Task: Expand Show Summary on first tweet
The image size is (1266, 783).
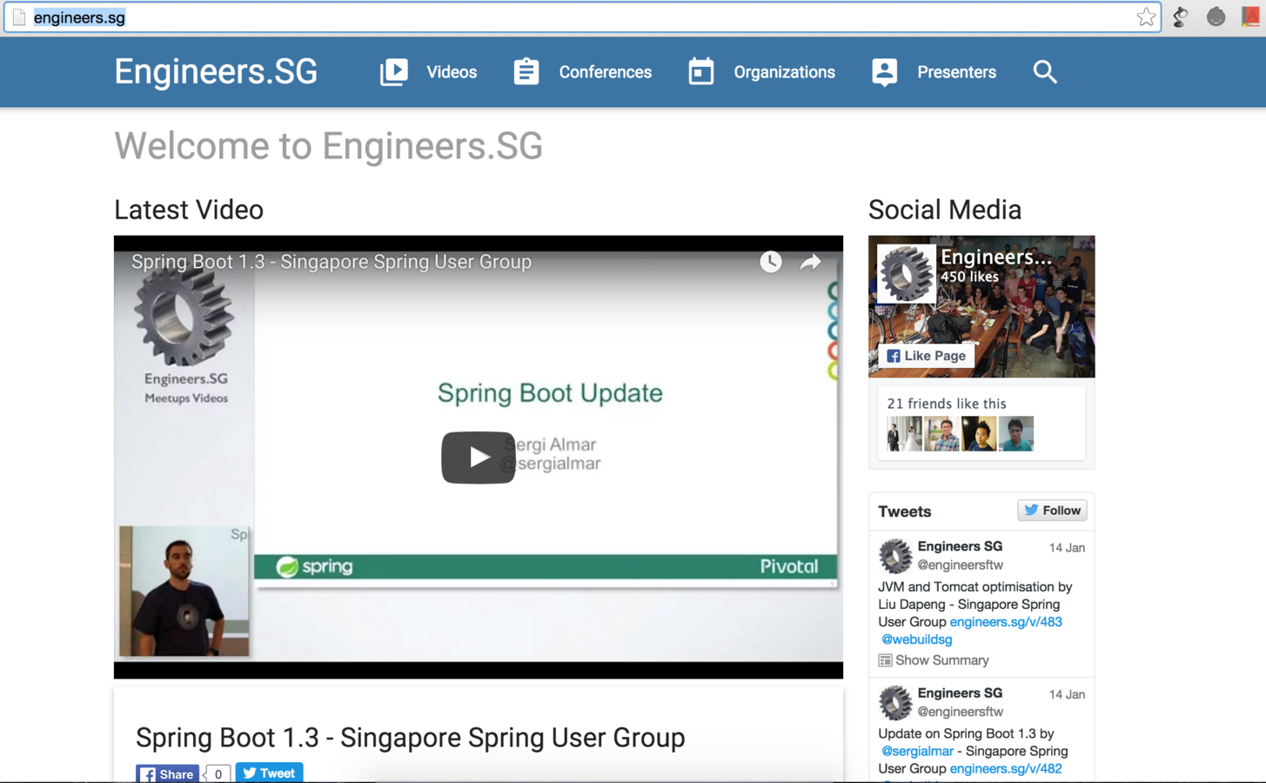Action: [x=934, y=660]
